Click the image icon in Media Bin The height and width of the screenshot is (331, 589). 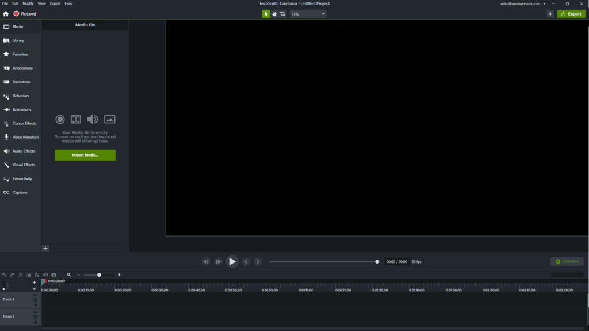point(110,120)
